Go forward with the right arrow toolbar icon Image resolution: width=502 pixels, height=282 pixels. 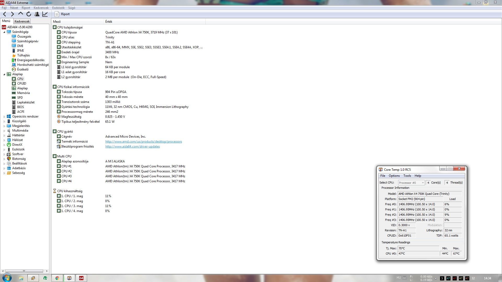pyautogui.click(x=12, y=14)
